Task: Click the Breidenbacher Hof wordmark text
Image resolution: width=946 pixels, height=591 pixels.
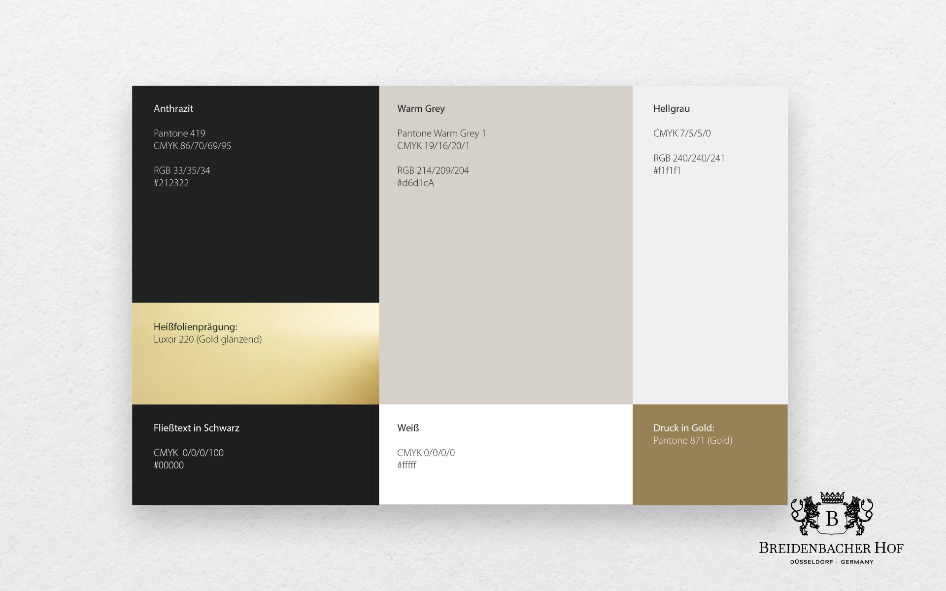Action: tap(831, 548)
